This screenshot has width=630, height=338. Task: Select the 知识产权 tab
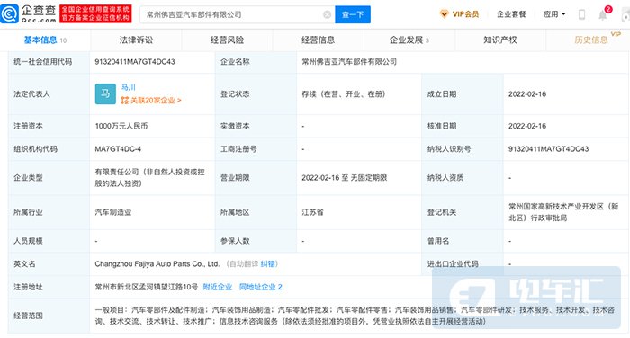[500, 40]
